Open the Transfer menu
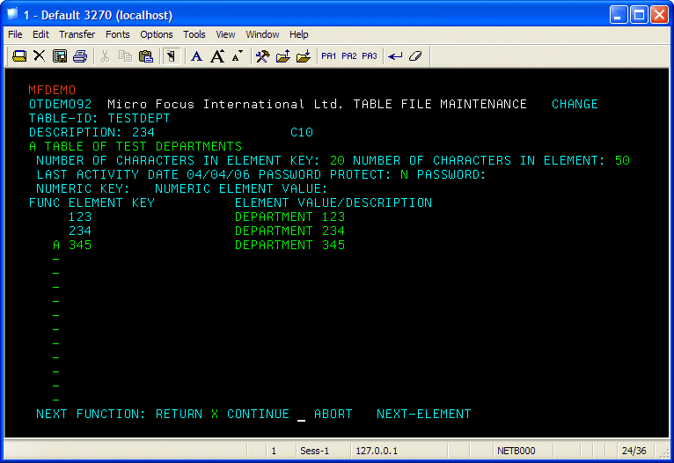674x463 pixels. (77, 34)
